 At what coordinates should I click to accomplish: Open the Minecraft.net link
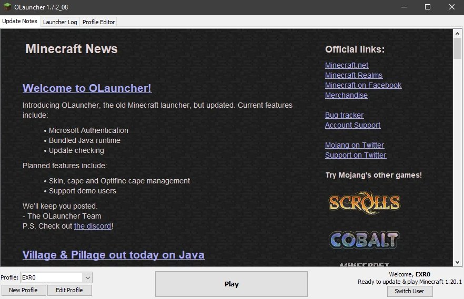point(347,65)
